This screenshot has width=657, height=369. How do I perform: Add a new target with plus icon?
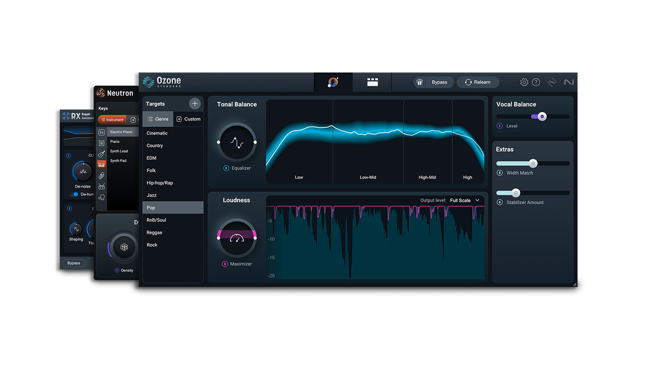tap(195, 104)
